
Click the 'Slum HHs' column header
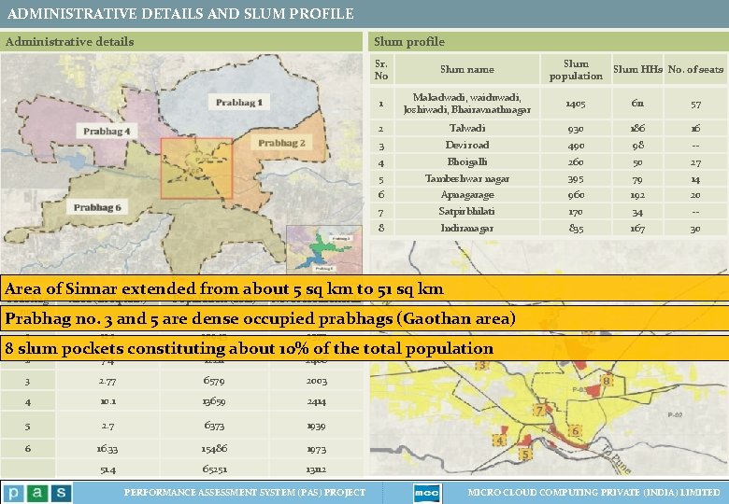(637, 70)
